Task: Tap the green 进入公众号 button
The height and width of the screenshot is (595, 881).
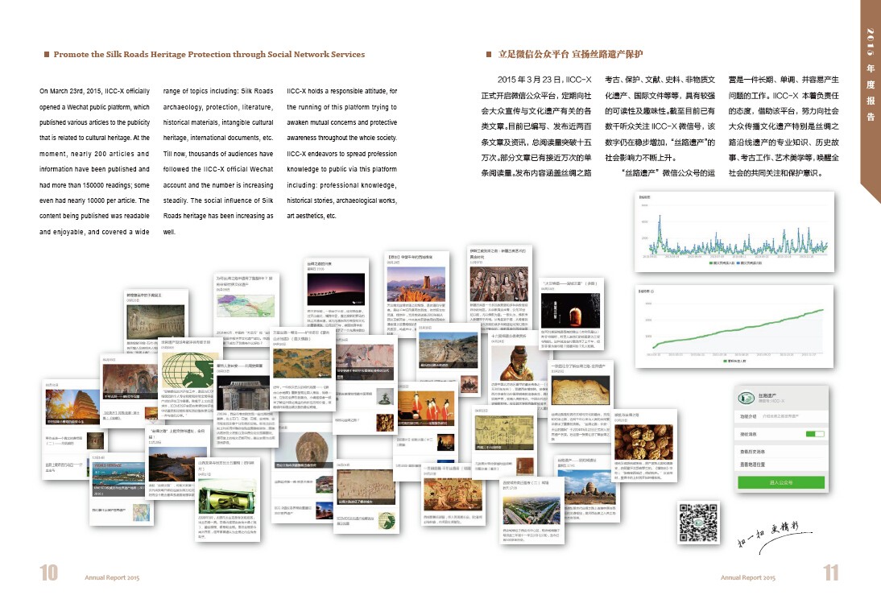Action: click(781, 482)
